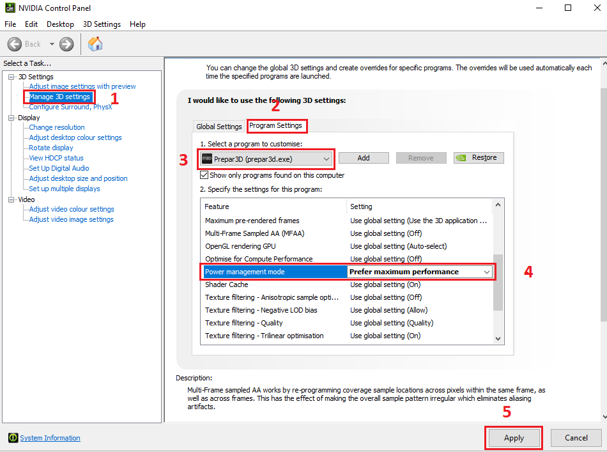Open the File menu

coord(10,24)
